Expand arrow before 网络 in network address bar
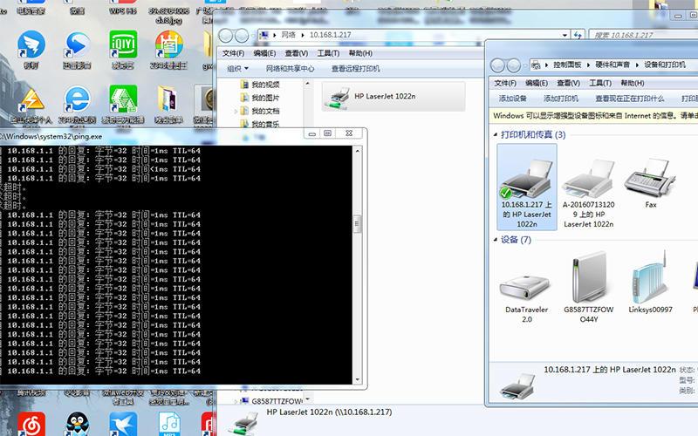698x436 pixels. click(x=275, y=35)
